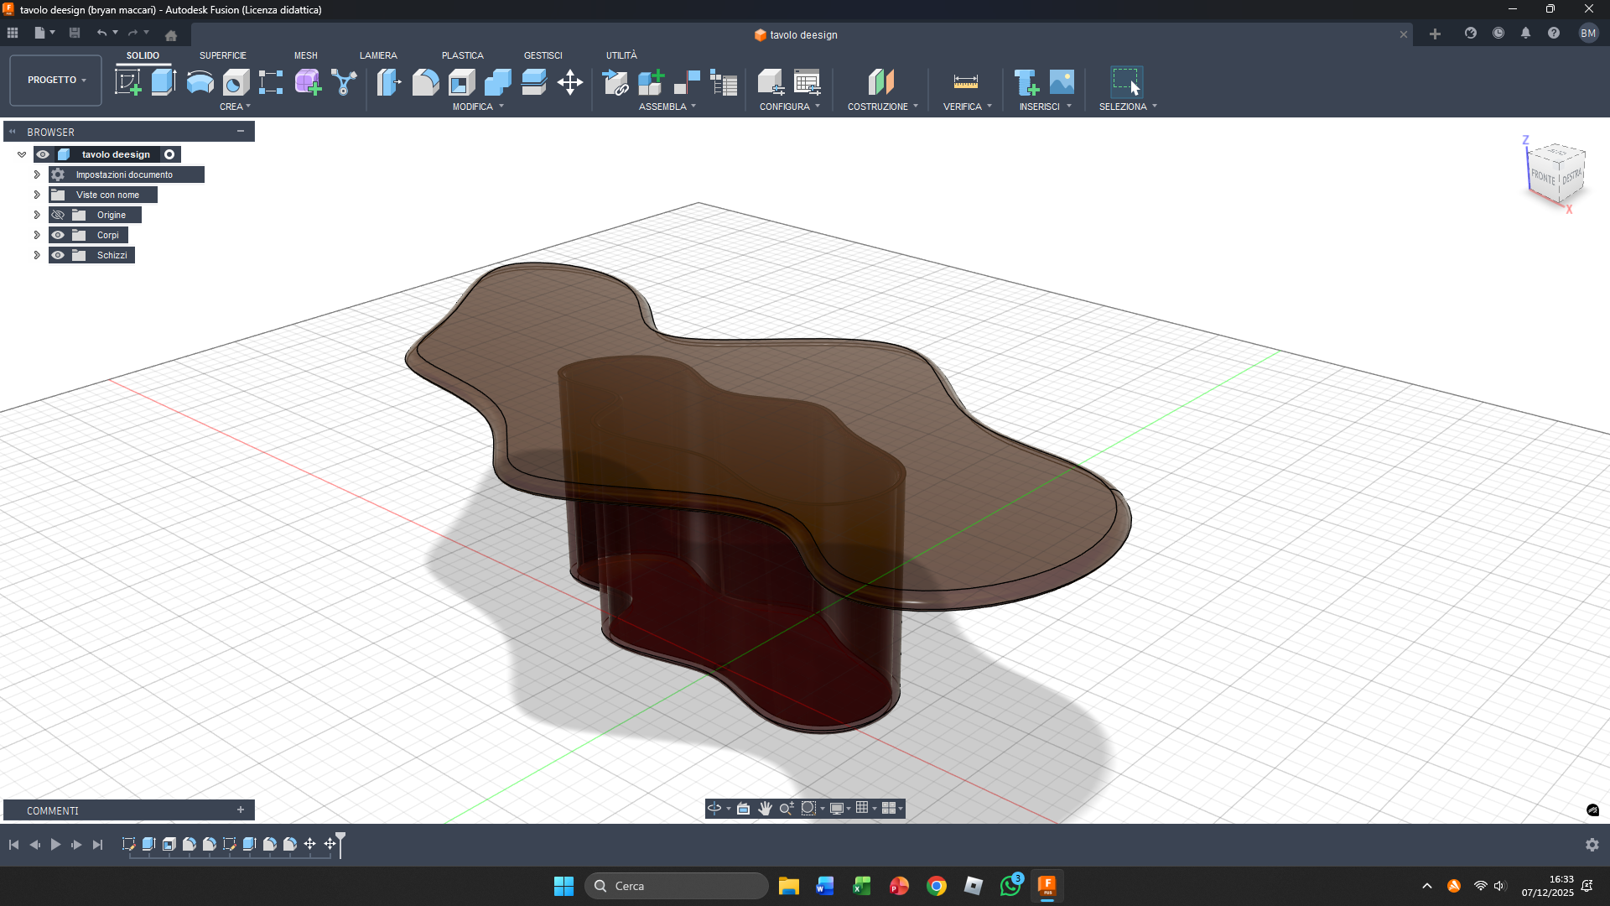Viewport: 1610px width, 906px height.
Task: Click the Extrude tool icon
Action: pos(164,82)
